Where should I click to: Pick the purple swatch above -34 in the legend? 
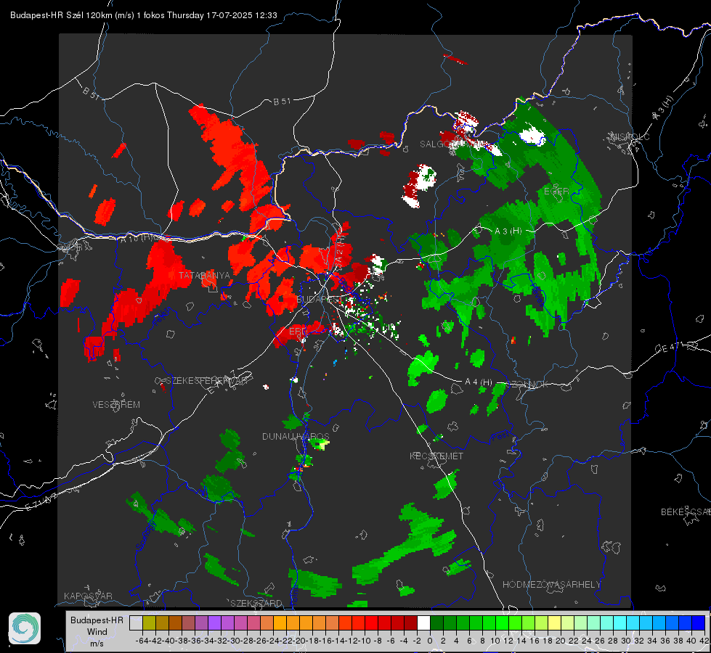pyautogui.click(x=214, y=623)
